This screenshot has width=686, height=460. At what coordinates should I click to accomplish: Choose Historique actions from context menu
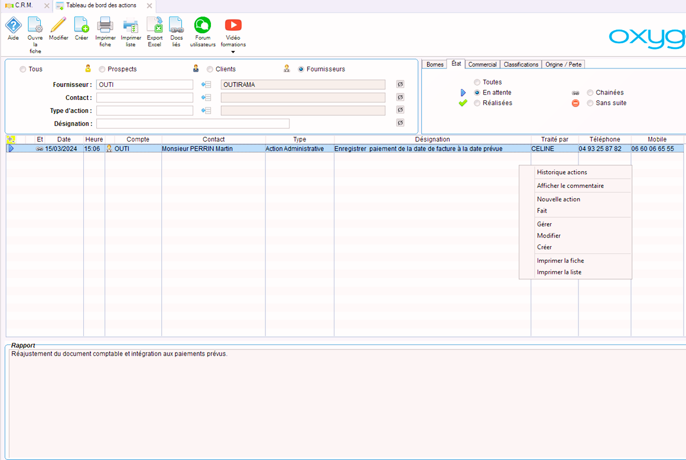coord(562,172)
